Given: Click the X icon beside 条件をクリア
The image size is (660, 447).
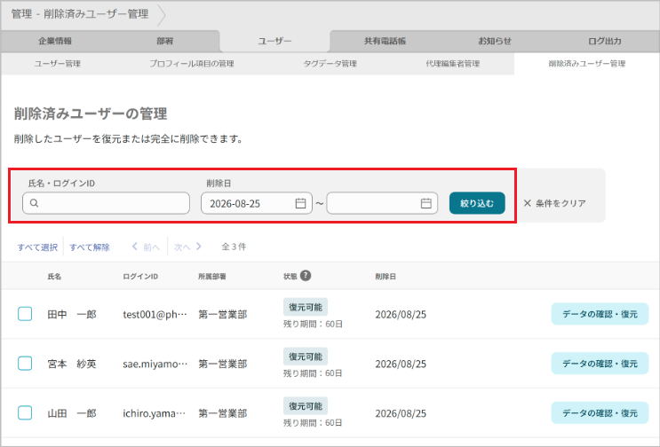Looking at the screenshot, I should click(527, 203).
